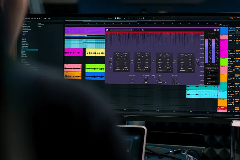
Task: Click the global OUT dB knob at right
Action: pos(197,62)
